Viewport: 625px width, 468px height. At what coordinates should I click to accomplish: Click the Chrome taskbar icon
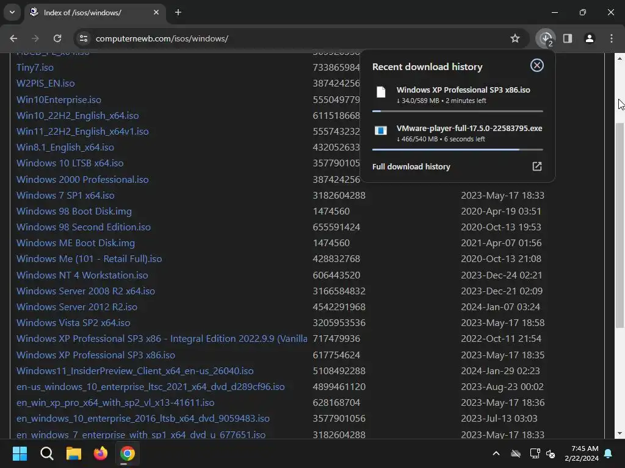[x=128, y=453]
